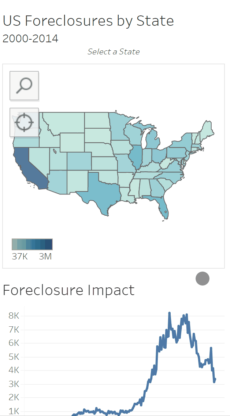Click the gray circle floating button

click(203, 279)
